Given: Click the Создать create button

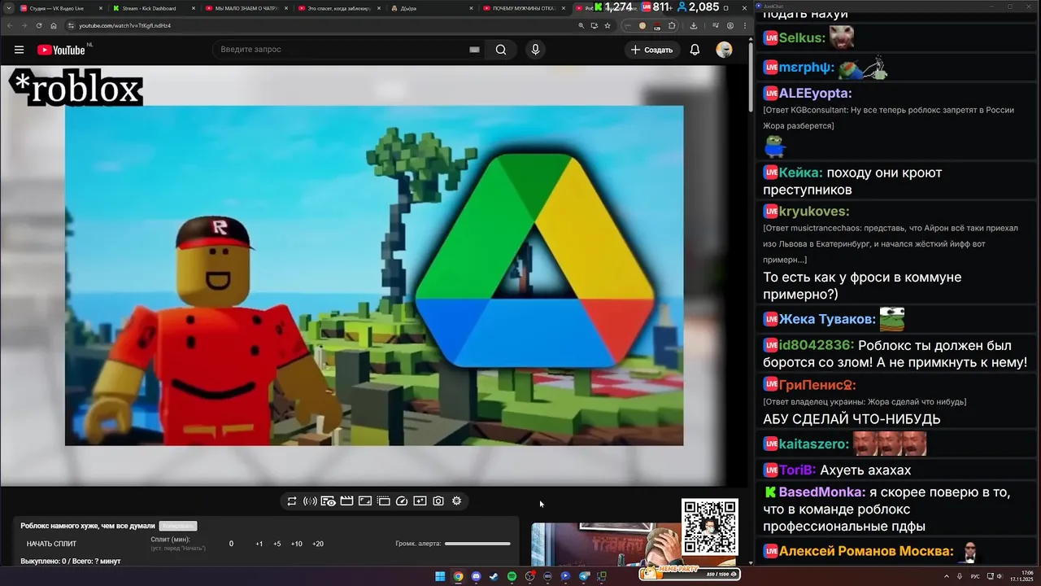Looking at the screenshot, I should 651,50.
